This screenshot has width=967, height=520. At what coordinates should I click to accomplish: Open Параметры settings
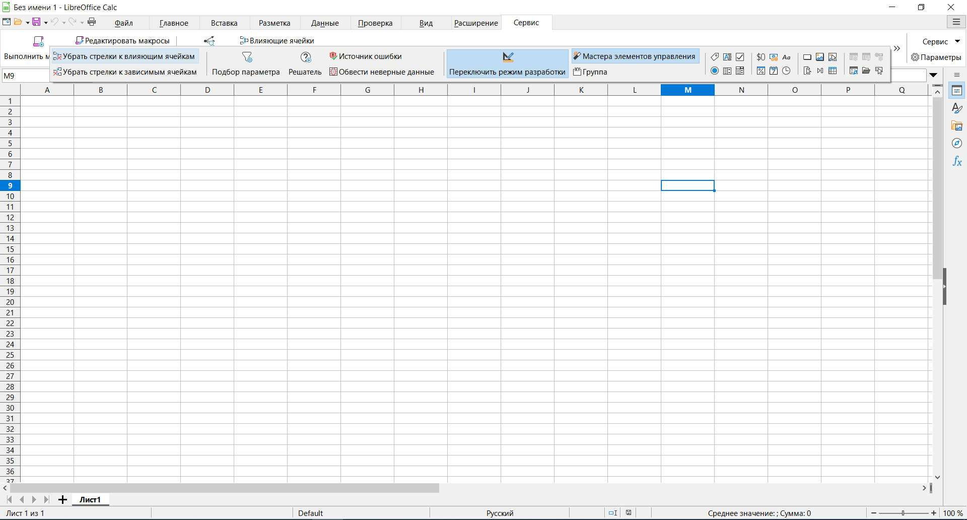click(936, 57)
